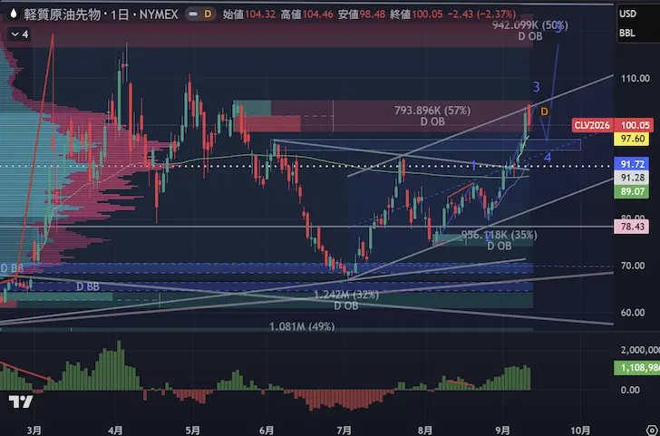Click the 5月 label on time axis

[192, 430]
